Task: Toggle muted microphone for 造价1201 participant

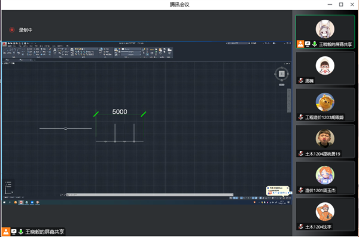Action: click(x=301, y=190)
